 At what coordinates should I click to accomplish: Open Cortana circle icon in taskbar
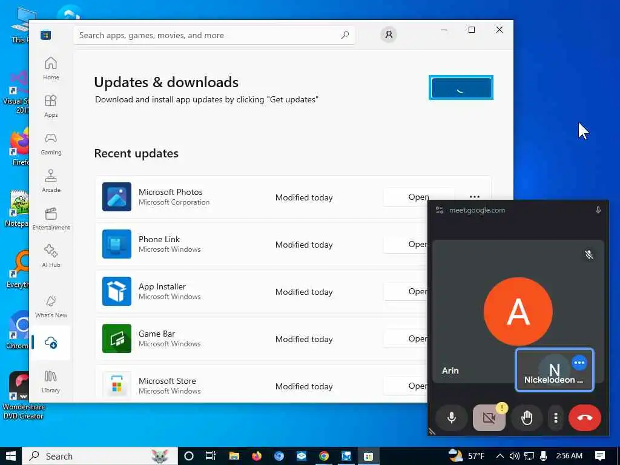pos(189,456)
